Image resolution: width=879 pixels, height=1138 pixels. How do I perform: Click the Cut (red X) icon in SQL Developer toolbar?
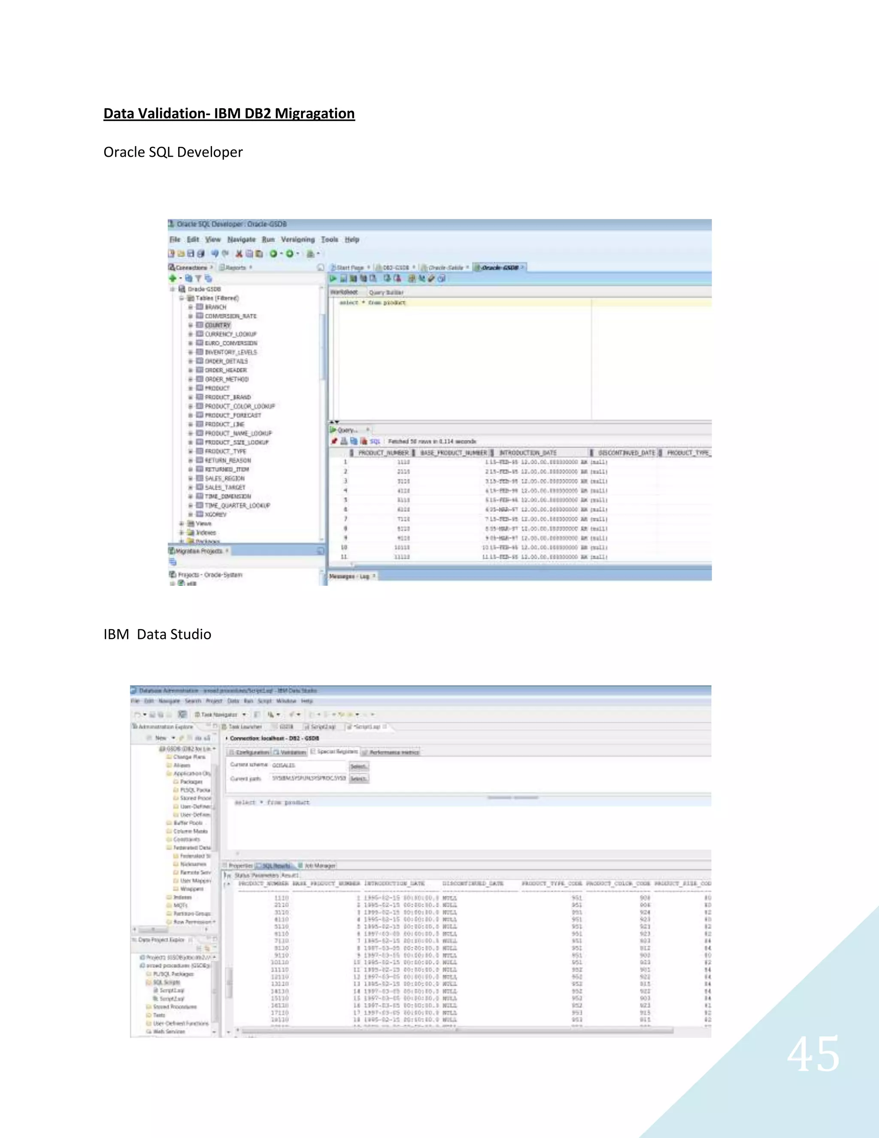pos(239,254)
